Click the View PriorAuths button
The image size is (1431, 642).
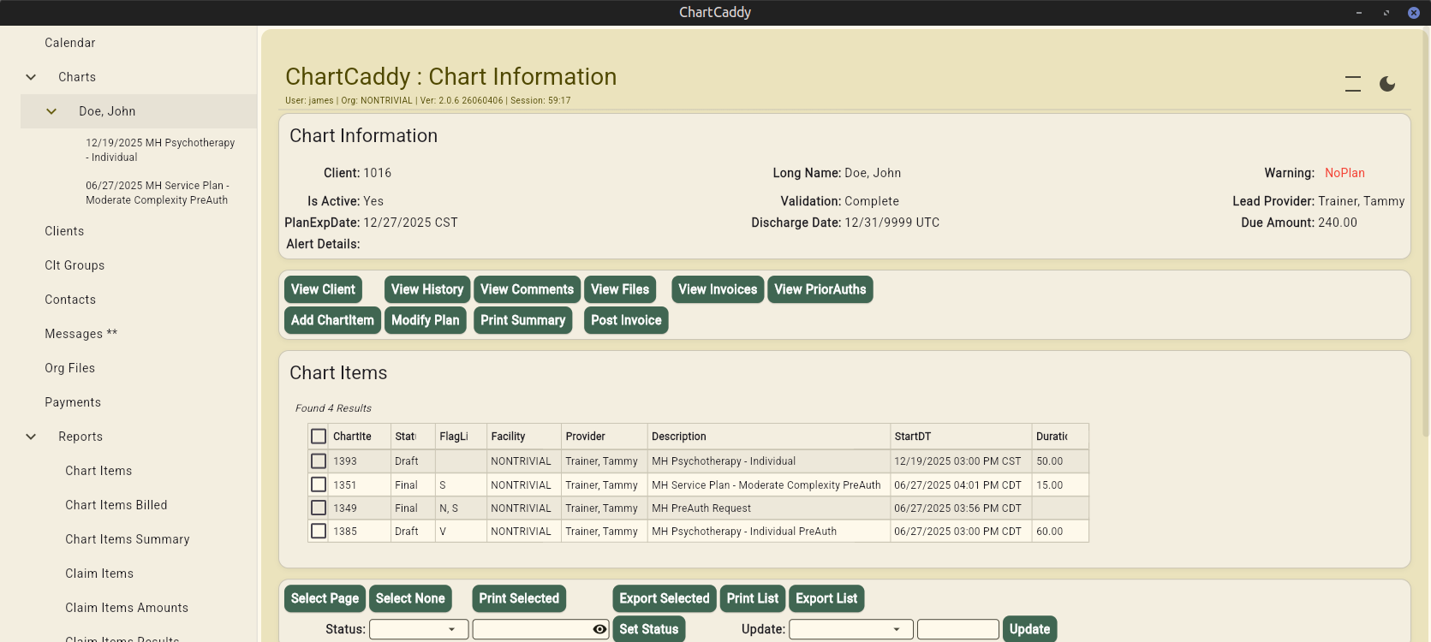820,289
